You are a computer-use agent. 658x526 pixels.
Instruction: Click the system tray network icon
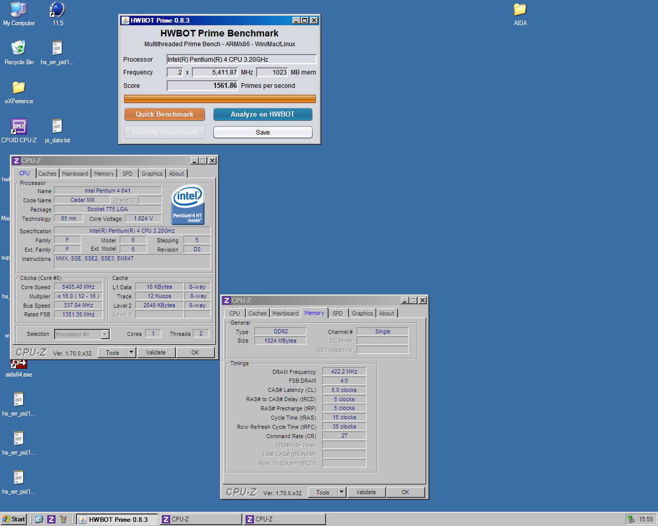coord(631,519)
